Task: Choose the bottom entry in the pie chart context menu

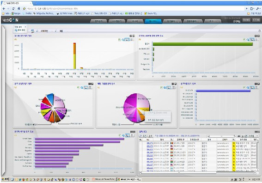Action: (x=156, y=120)
